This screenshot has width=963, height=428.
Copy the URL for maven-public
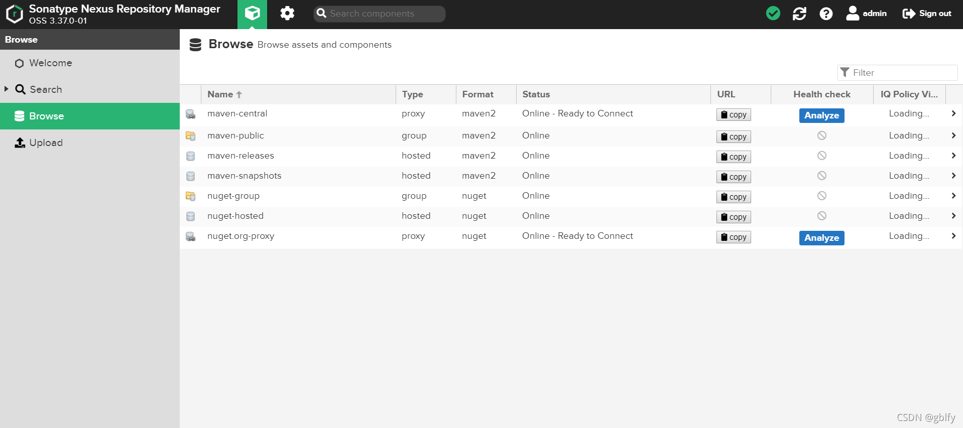[x=734, y=137]
